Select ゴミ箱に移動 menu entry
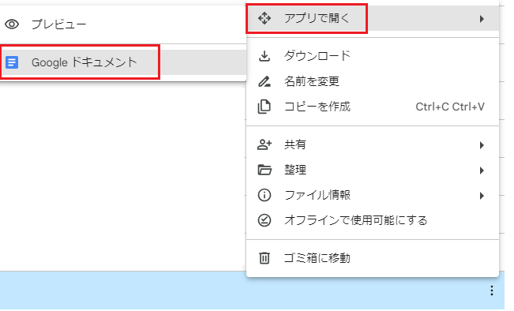 pyautogui.click(x=373, y=258)
